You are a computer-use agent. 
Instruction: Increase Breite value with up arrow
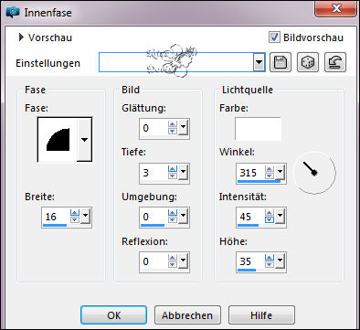pos(75,213)
